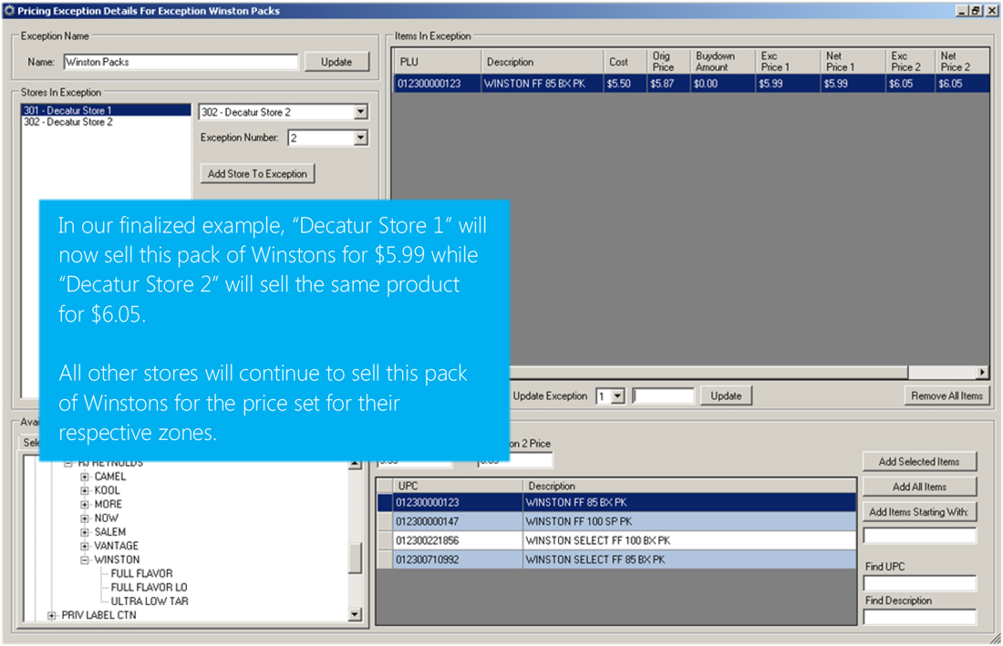
Task: Select 302 - Decatur Store 2 list row
Action: (x=106, y=121)
